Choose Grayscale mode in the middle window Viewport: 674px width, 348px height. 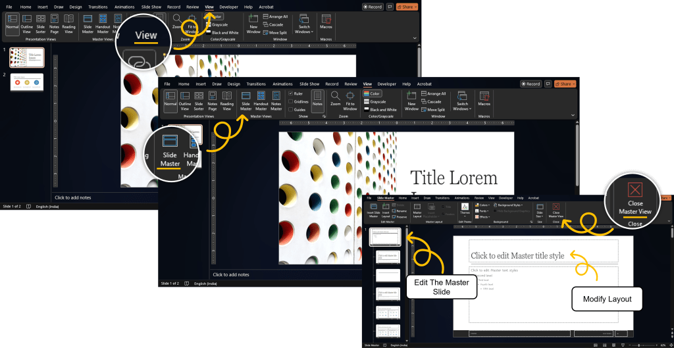tap(375, 102)
